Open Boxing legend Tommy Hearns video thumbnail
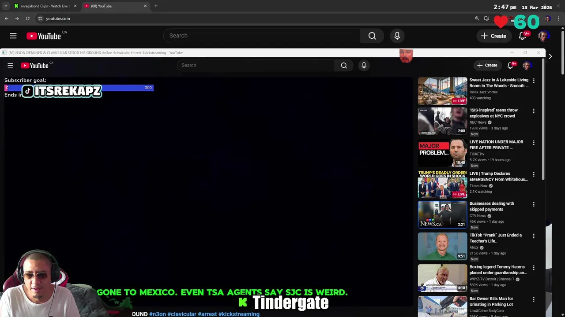 point(442,278)
